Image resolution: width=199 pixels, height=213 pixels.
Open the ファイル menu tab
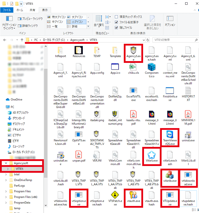(x=7, y=10)
